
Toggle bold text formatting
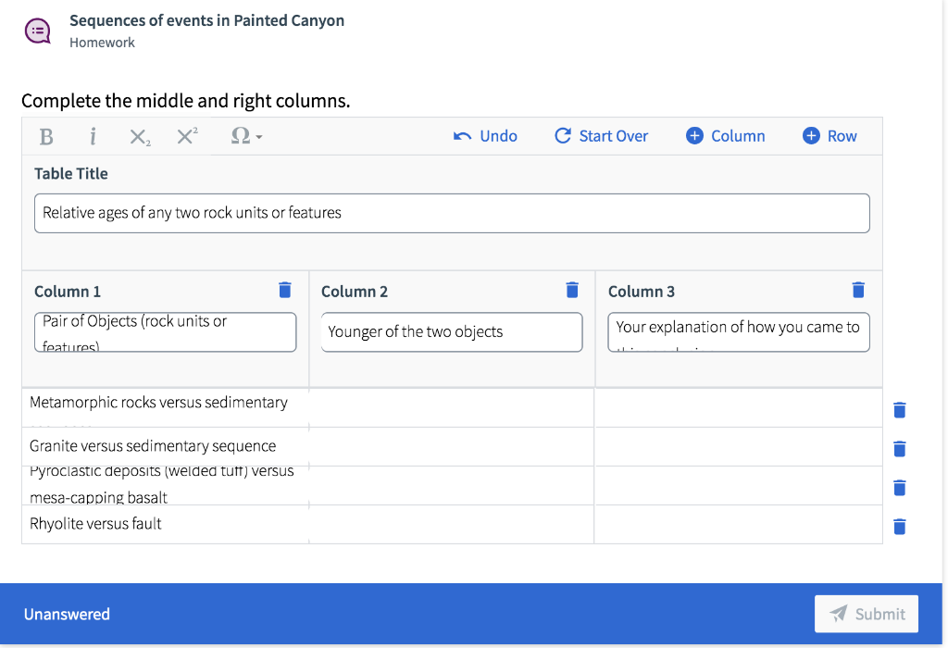[46, 137]
